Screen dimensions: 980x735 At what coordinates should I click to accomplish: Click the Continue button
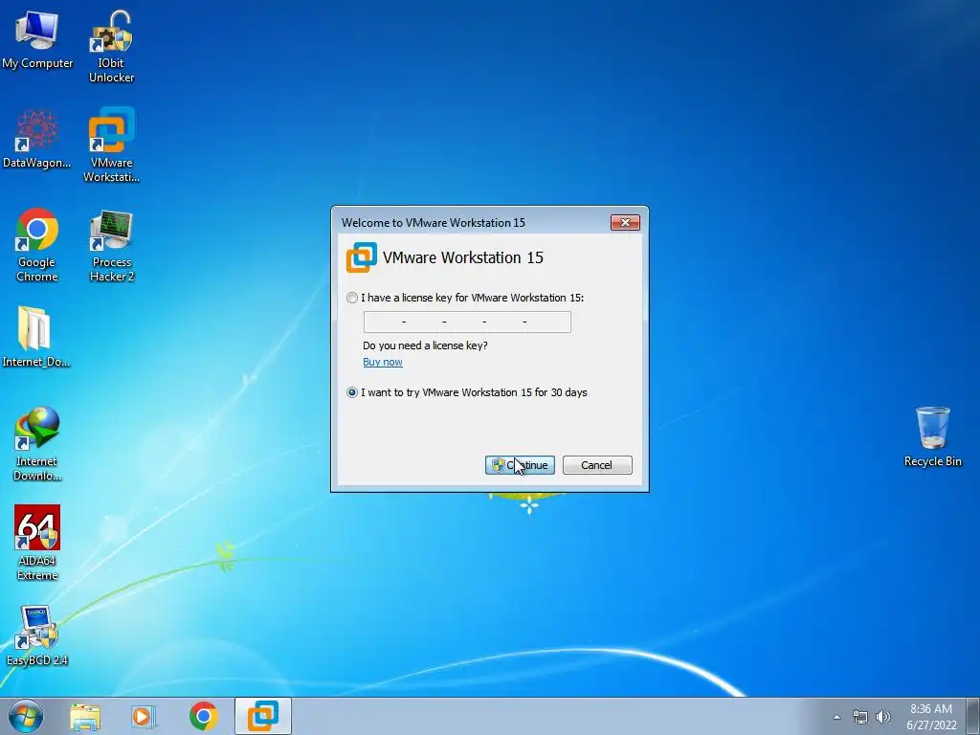[x=520, y=465]
